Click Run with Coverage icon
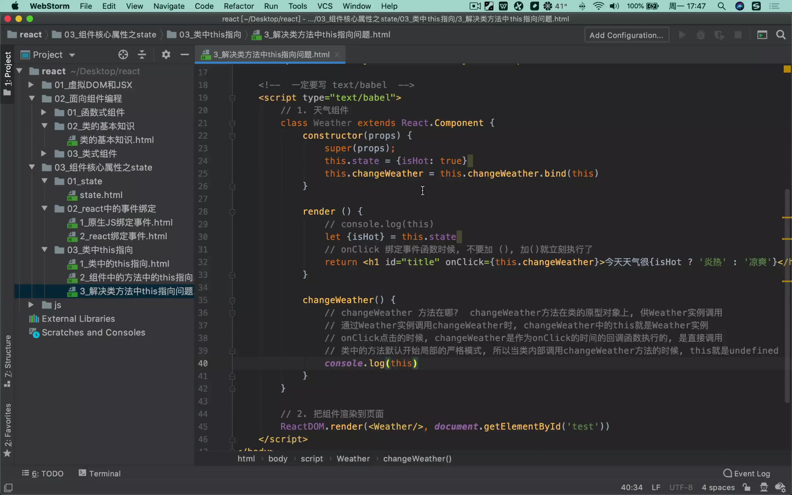Screen dimensions: 792x495 coord(720,35)
